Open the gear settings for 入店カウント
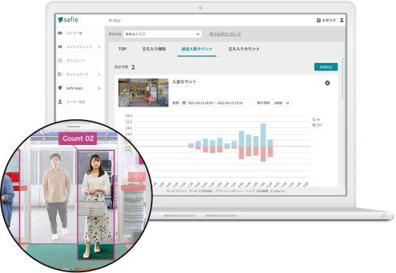The image size is (396, 273). pos(327,83)
